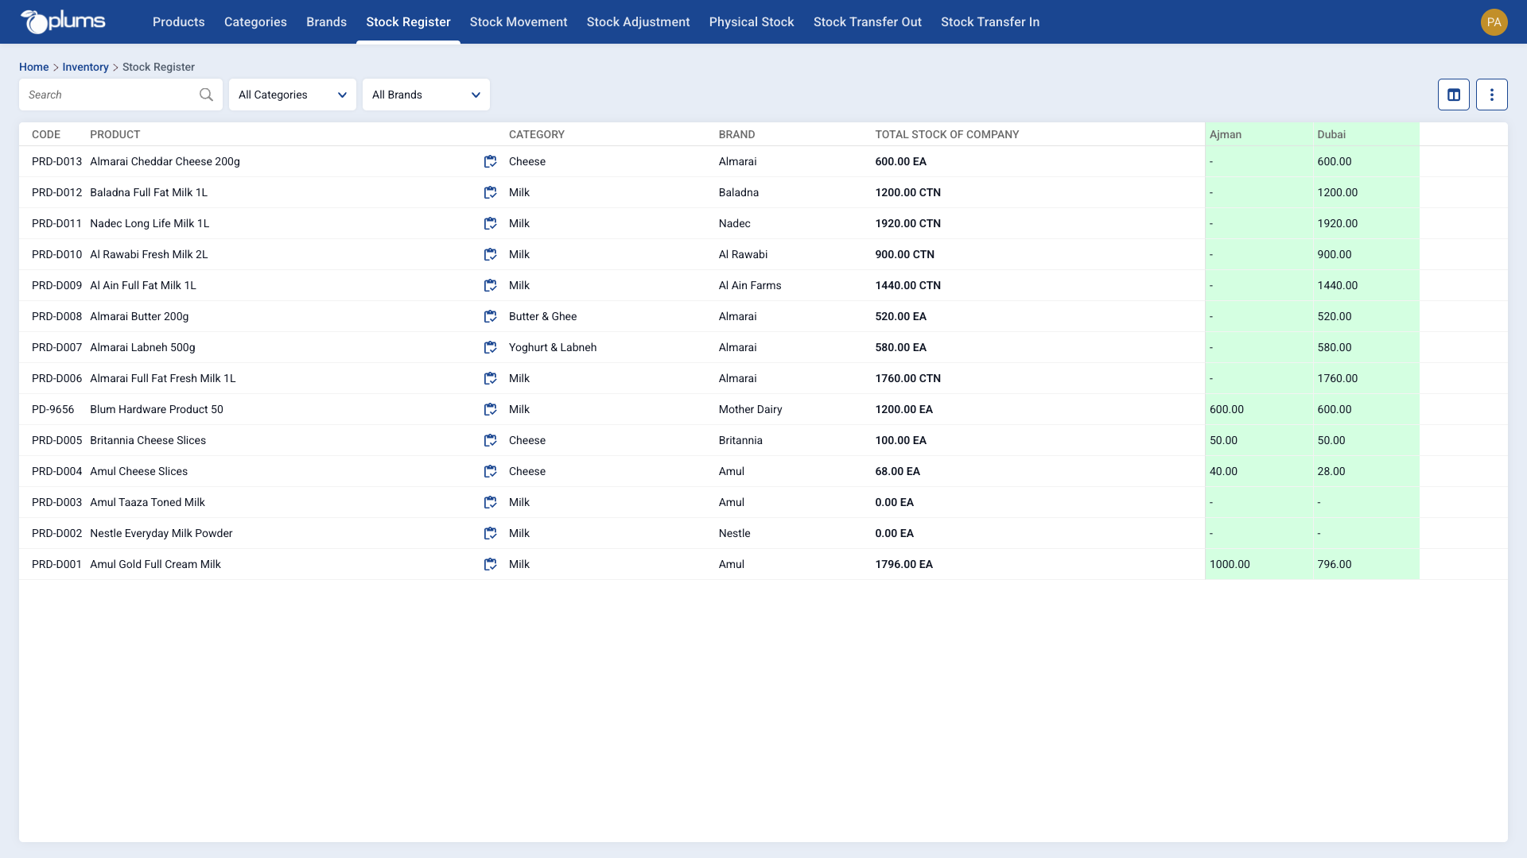Open the Stock Transfer In tab
Image resolution: width=1527 pixels, height=858 pixels.
[x=990, y=22]
